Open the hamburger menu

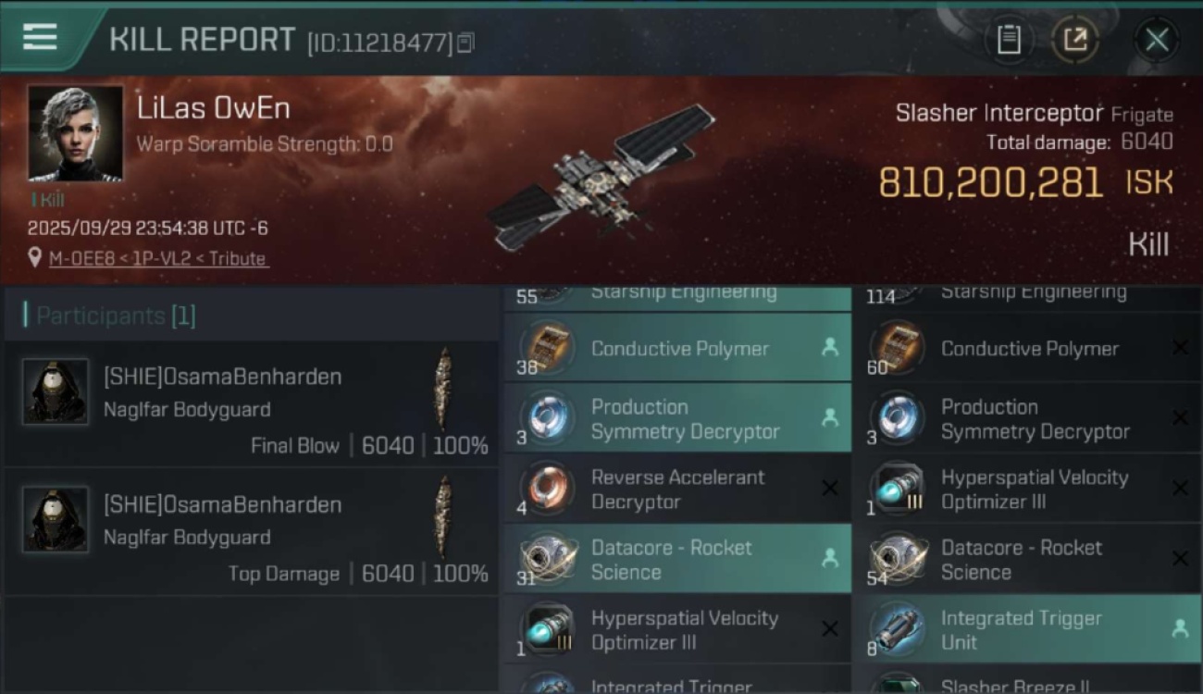click(40, 38)
